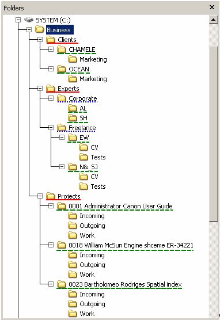The width and height of the screenshot is (220, 320).
Task: Click folder icon of Tests under EW
Action: click(84, 157)
